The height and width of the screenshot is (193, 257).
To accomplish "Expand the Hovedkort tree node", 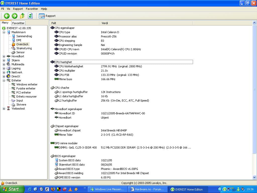I will pos(4,56).
